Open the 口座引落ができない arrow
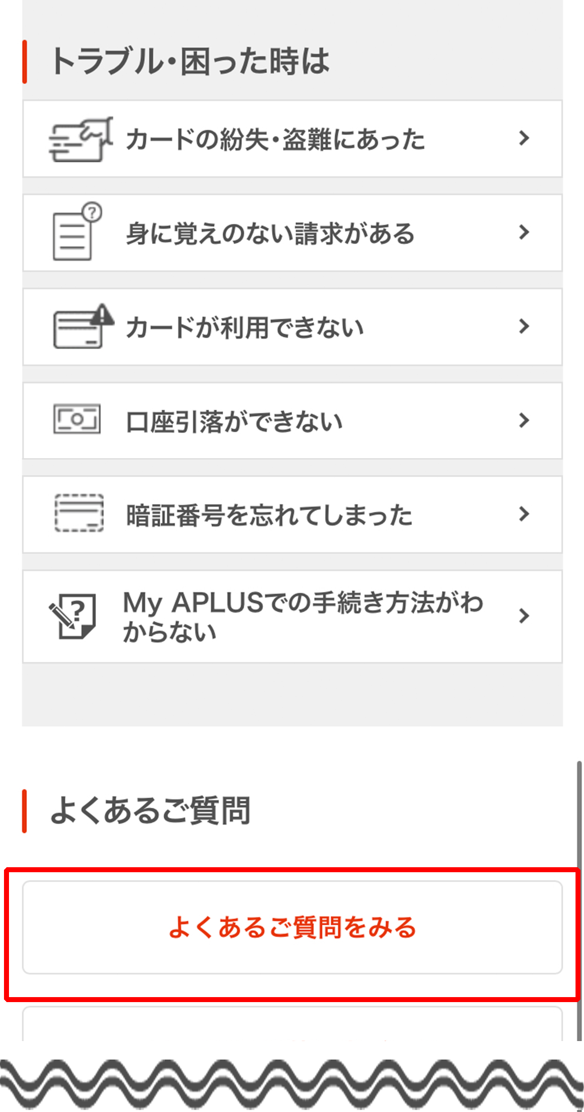Screen dimensions: 584x1112 coord(524,420)
